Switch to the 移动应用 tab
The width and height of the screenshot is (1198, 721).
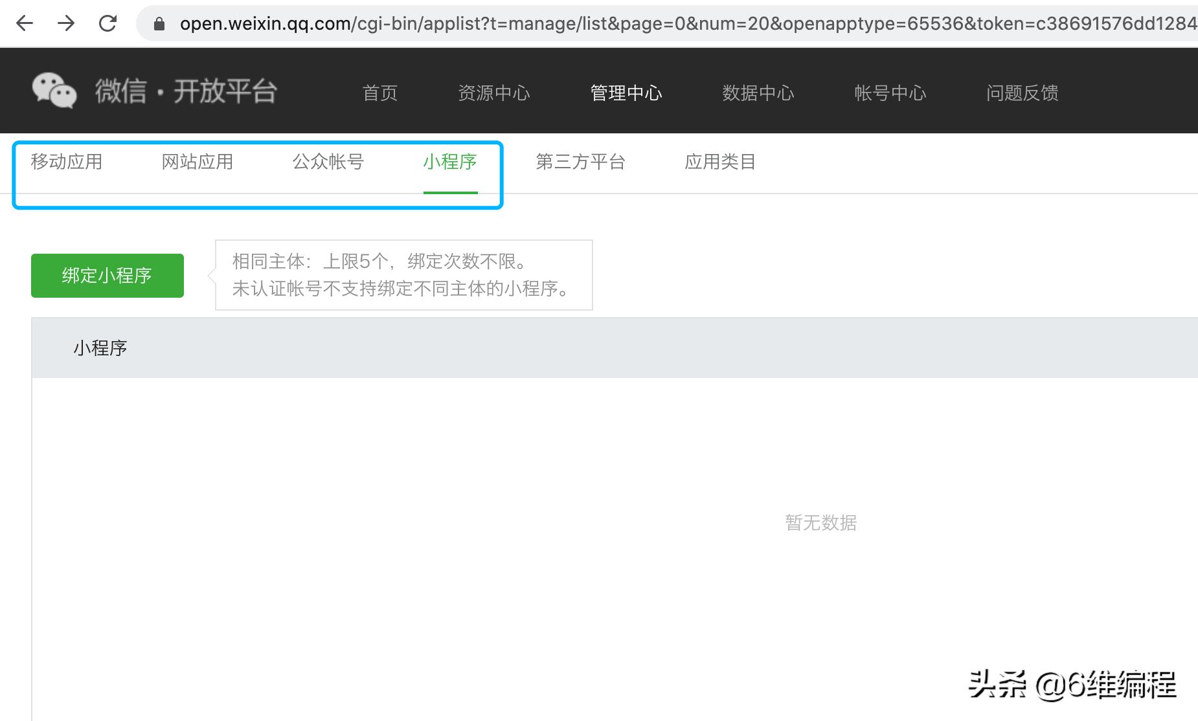tap(67, 162)
